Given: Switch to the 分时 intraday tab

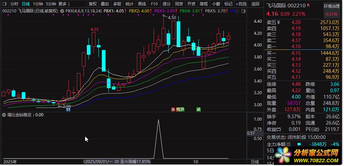Looking at the screenshot, I should (14, 4).
